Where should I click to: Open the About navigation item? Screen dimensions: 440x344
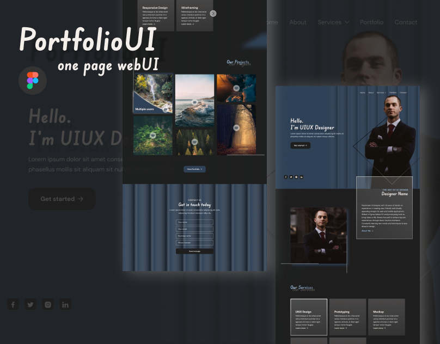tap(298, 22)
